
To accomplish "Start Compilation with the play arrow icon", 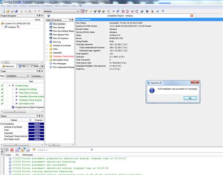I will tap(114, 11).
